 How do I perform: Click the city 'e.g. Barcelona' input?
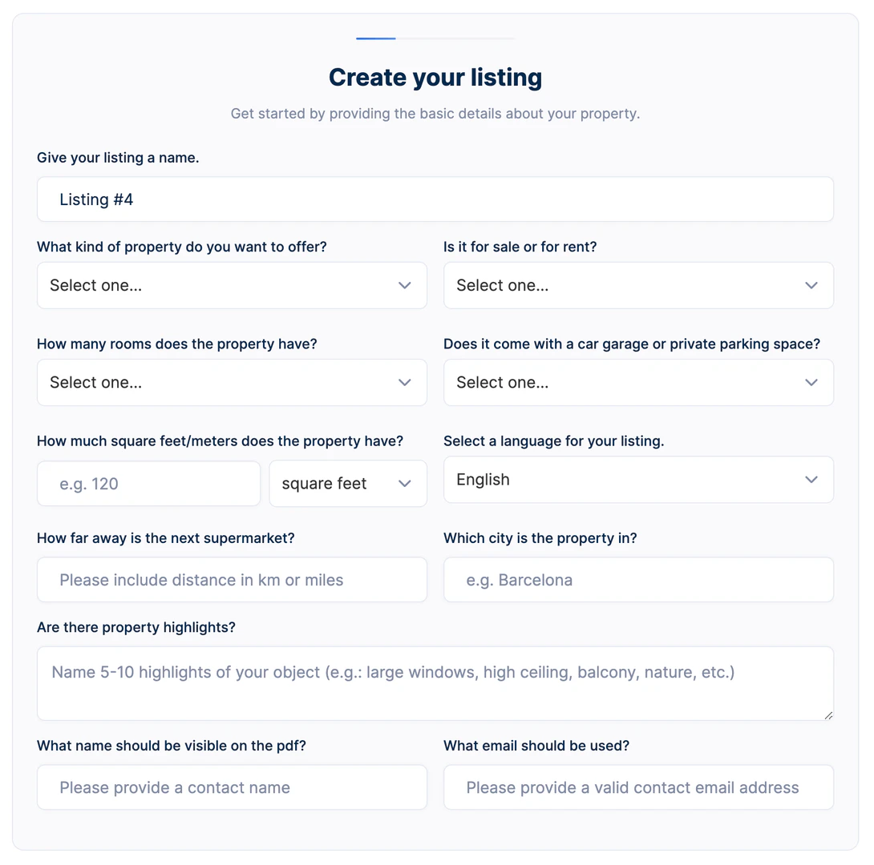[638, 579]
